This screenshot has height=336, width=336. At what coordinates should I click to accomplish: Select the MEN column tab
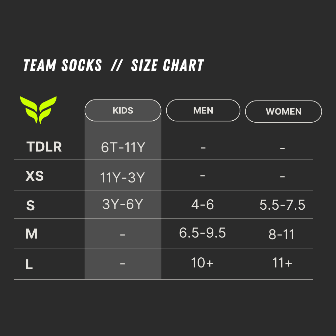pyautogui.click(x=203, y=111)
